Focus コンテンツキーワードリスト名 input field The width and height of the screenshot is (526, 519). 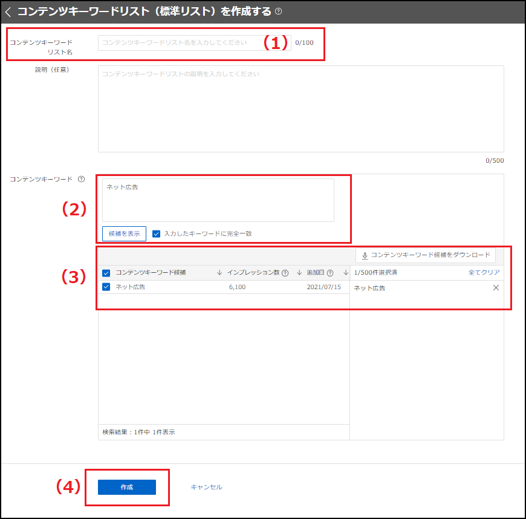195,43
